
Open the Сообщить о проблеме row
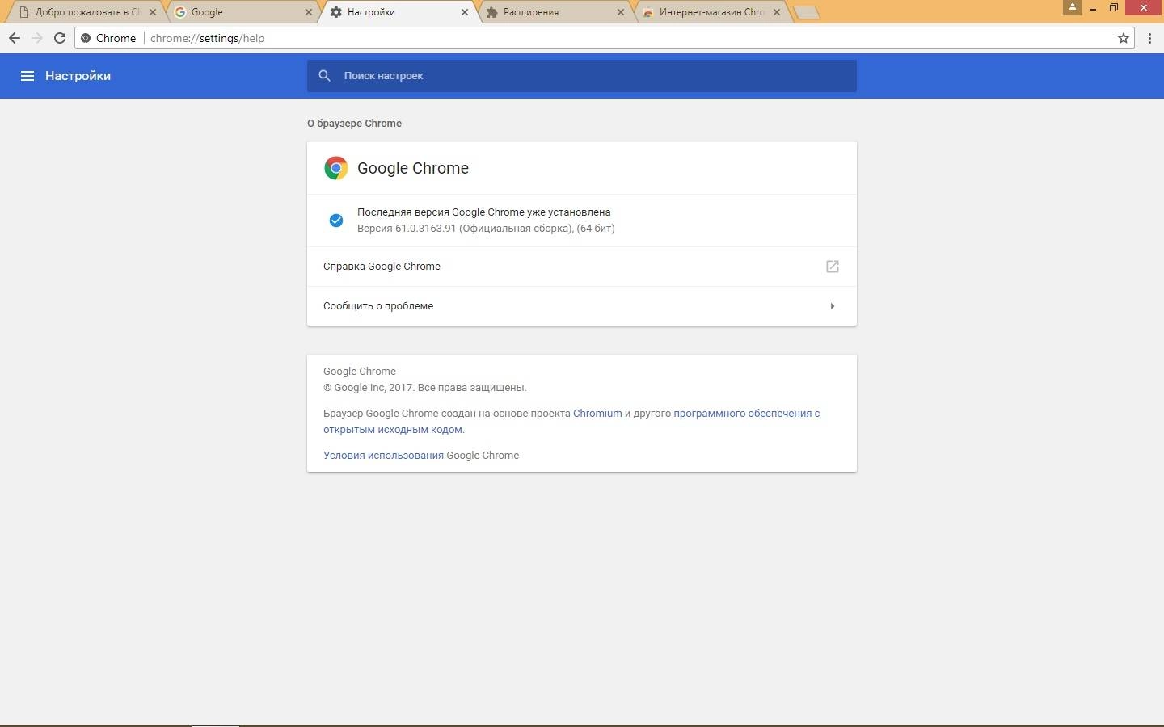[x=581, y=306]
